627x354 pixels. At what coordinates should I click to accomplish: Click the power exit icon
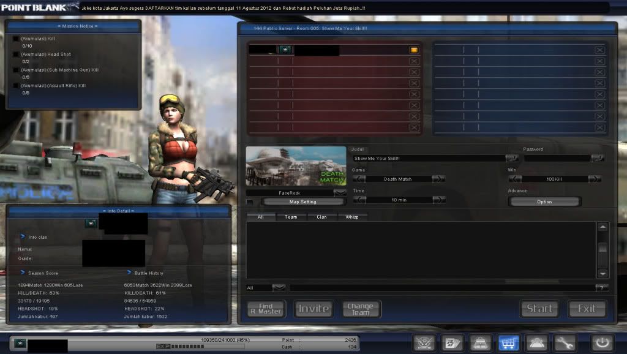click(x=603, y=343)
